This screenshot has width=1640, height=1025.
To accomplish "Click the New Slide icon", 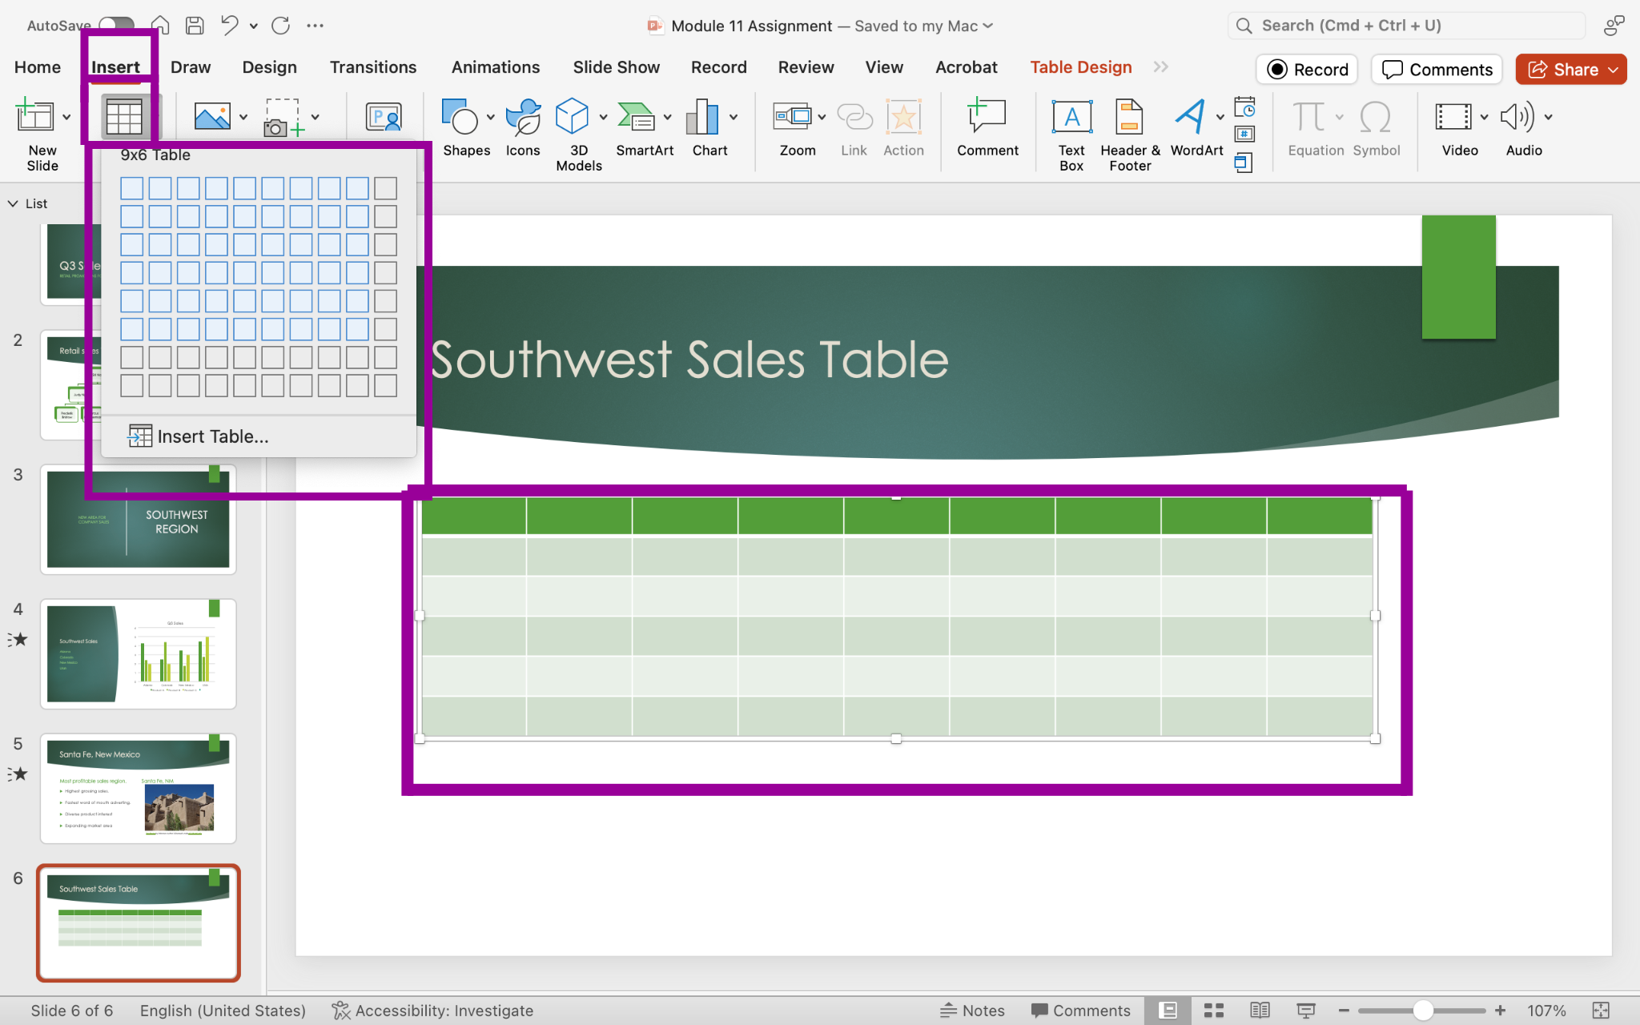I will [x=35, y=116].
